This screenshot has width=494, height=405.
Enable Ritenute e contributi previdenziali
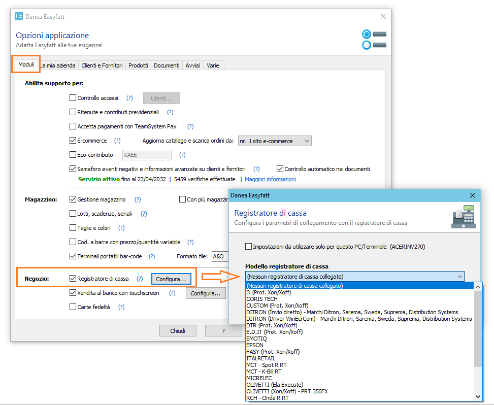(73, 112)
